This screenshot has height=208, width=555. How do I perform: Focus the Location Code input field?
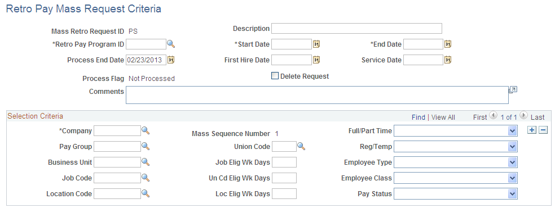point(117,193)
